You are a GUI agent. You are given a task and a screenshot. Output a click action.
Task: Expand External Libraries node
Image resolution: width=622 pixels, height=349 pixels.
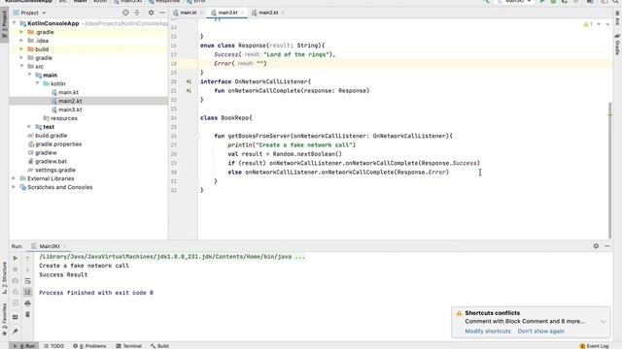(14, 178)
